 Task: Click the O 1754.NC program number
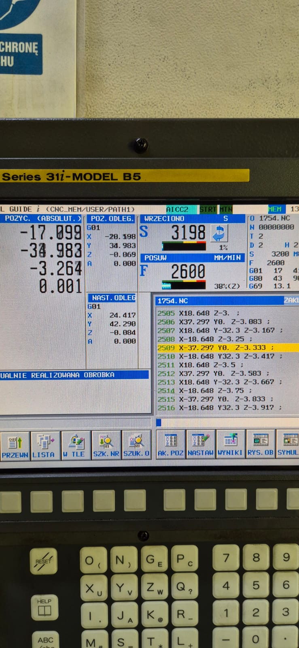[x=270, y=218]
